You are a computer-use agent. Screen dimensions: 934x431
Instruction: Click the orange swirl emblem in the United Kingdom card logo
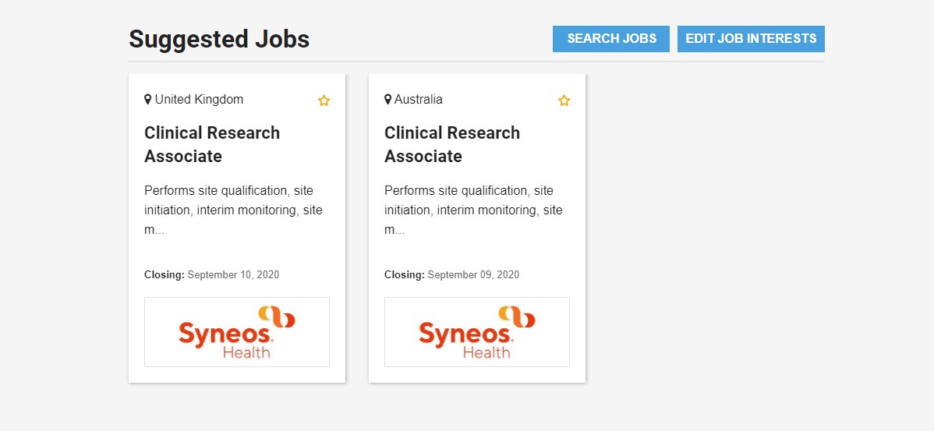coord(277,316)
